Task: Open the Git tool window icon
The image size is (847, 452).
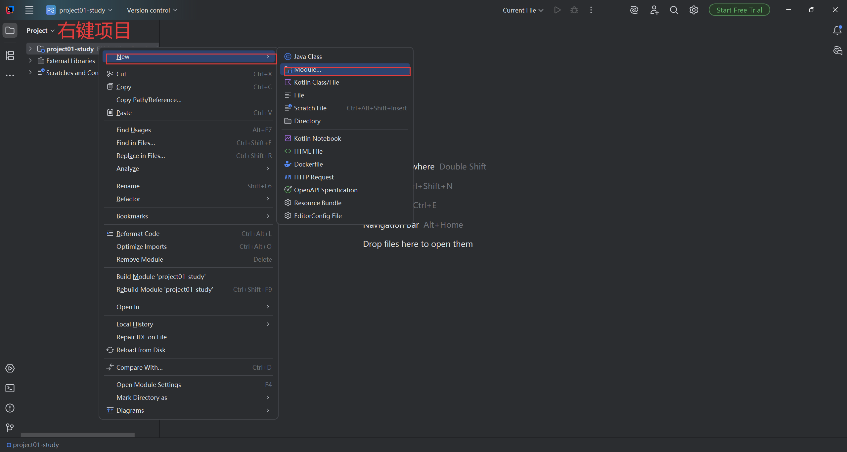Action: 10,428
